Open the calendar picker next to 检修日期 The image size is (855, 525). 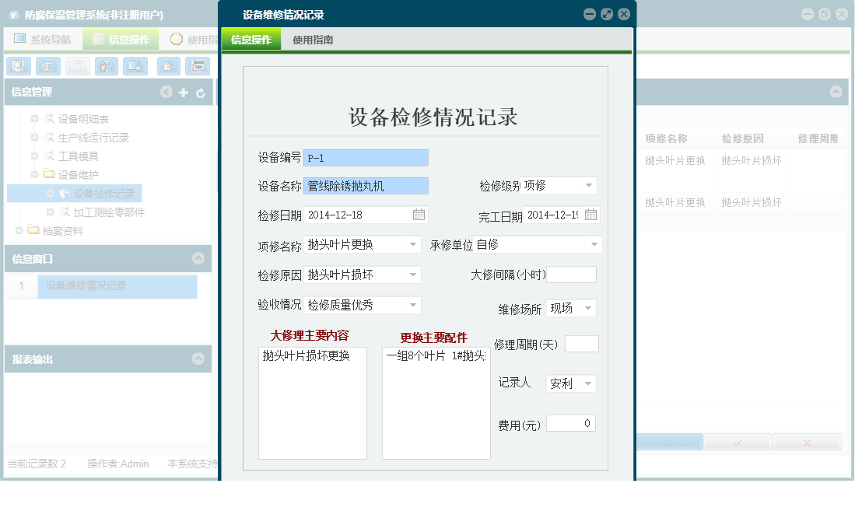click(418, 215)
